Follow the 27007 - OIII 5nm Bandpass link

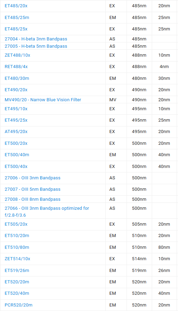point(32,189)
